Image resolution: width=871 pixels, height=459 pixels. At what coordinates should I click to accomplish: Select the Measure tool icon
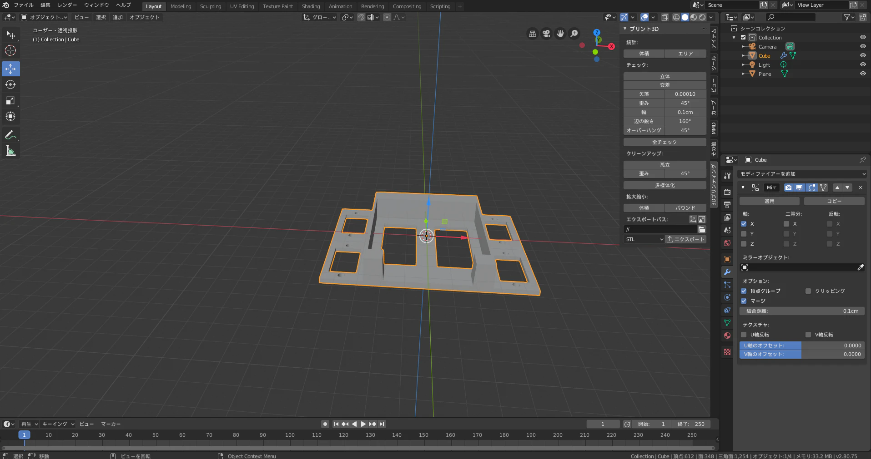point(10,151)
